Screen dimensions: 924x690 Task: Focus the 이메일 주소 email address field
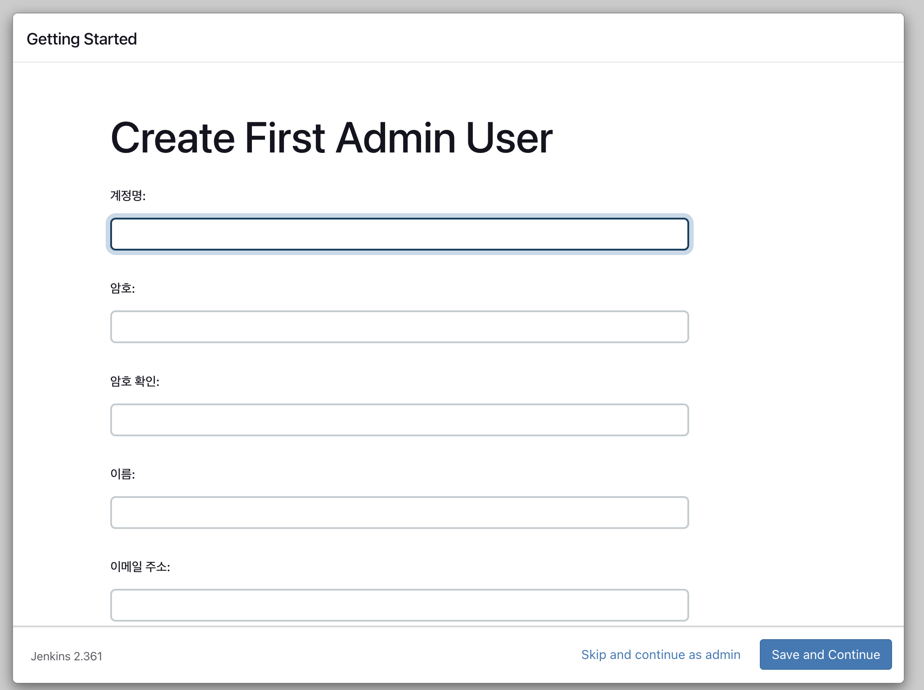pyautogui.click(x=399, y=605)
